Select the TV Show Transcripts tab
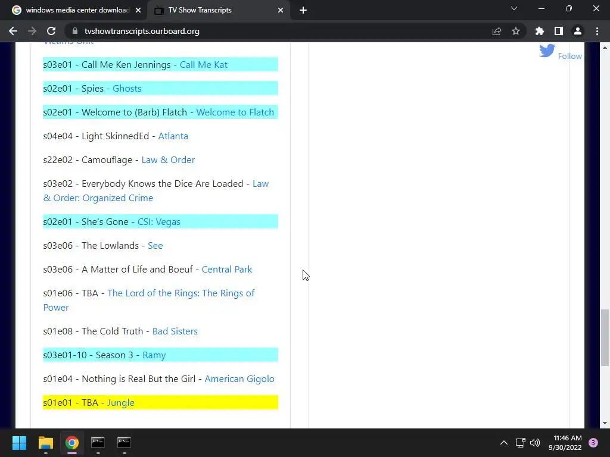The height and width of the screenshot is (457, 610). pyautogui.click(x=218, y=10)
